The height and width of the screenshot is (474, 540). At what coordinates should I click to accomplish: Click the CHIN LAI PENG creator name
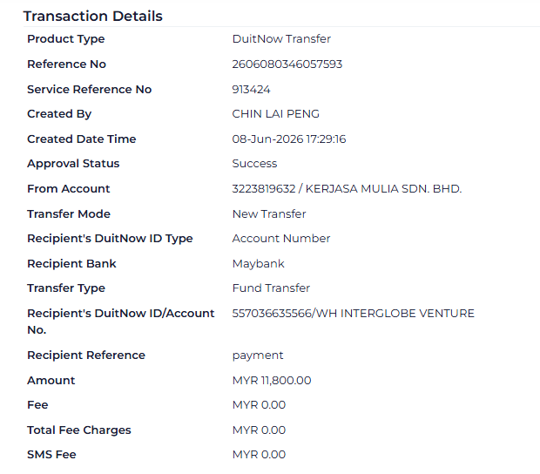[x=275, y=114]
